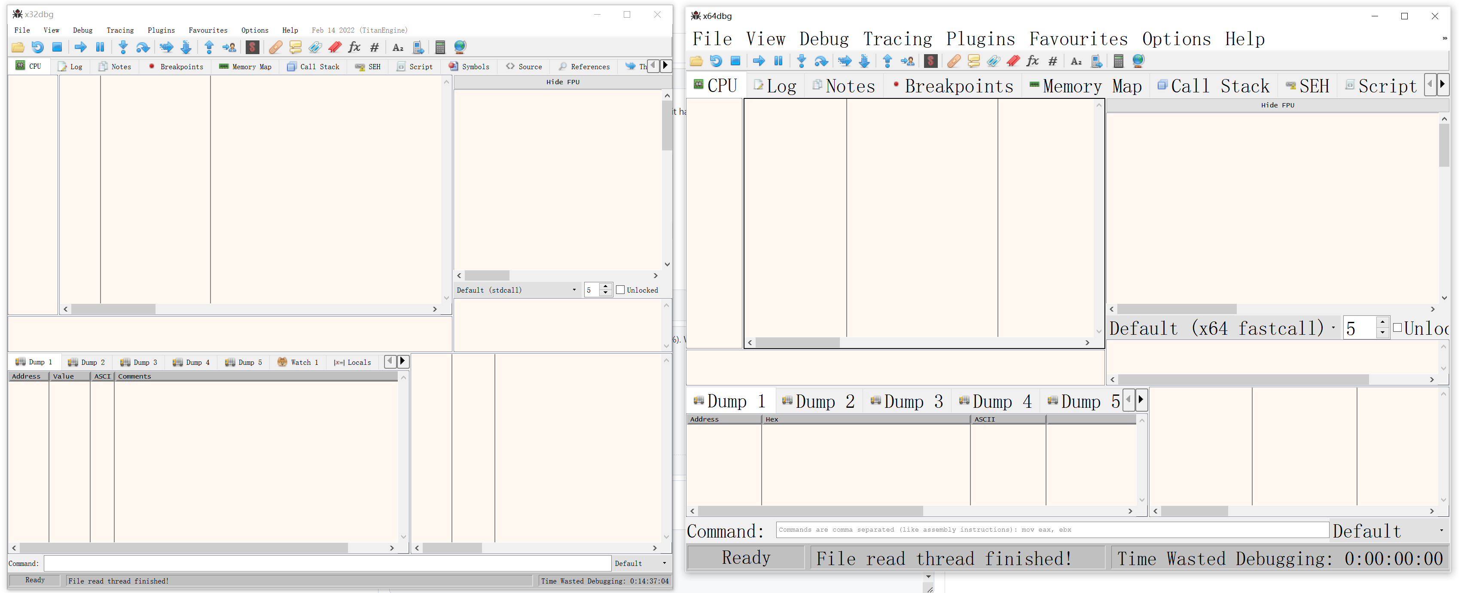Click the Calculator icon in x32dbg toolbar
This screenshot has width=1461, height=593.
440,47
